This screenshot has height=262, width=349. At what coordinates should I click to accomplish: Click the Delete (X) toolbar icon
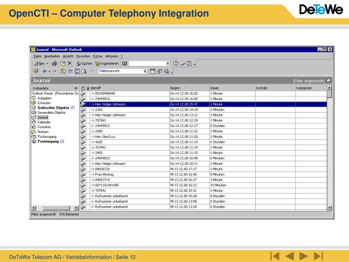70,63
